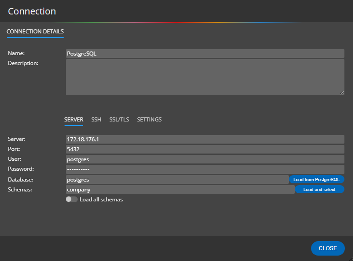This screenshot has width=353, height=261.
Task: Focus the Password field
Action: click(205, 169)
